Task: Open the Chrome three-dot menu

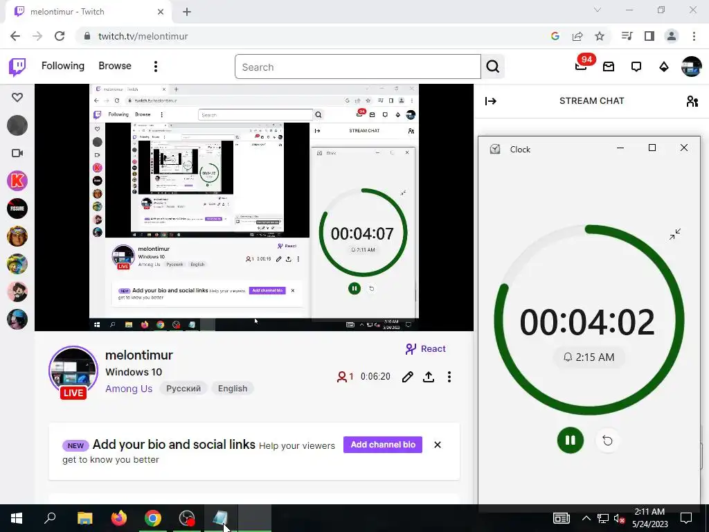Action: pos(694,36)
